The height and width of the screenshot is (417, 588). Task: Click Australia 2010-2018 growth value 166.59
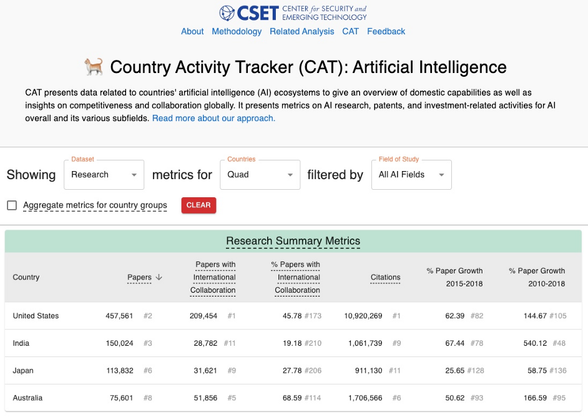(535, 398)
